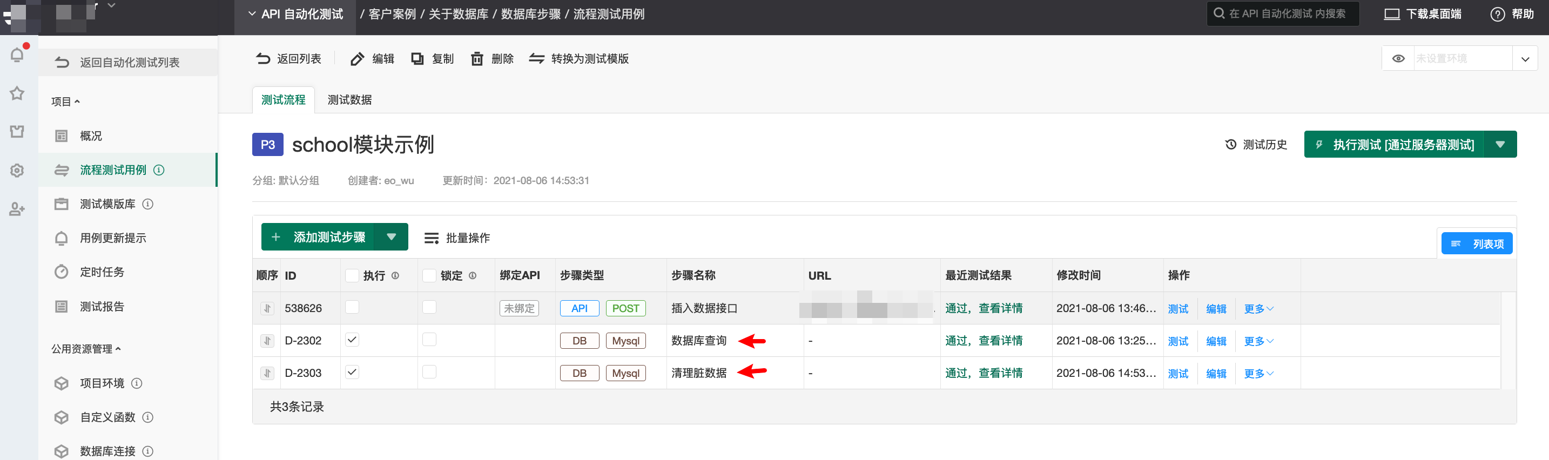Image resolution: width=1549 pixels, height=460 pixels.
Task: Click the 客户案例 breadcrumb
Action: pos(392,14)
